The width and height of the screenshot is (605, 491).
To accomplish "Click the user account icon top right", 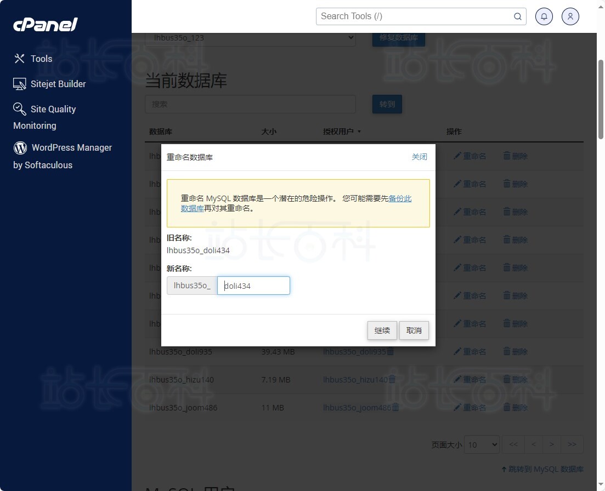I will pyautogui.click(x=570, y=16).
